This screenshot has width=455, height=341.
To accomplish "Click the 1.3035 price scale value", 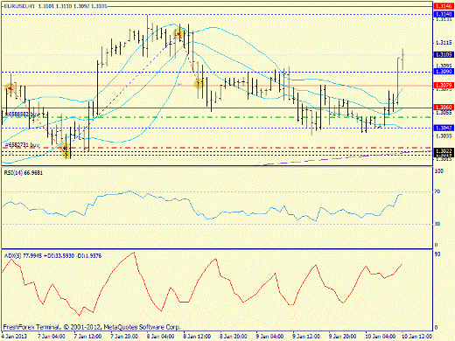I will 444,136.
